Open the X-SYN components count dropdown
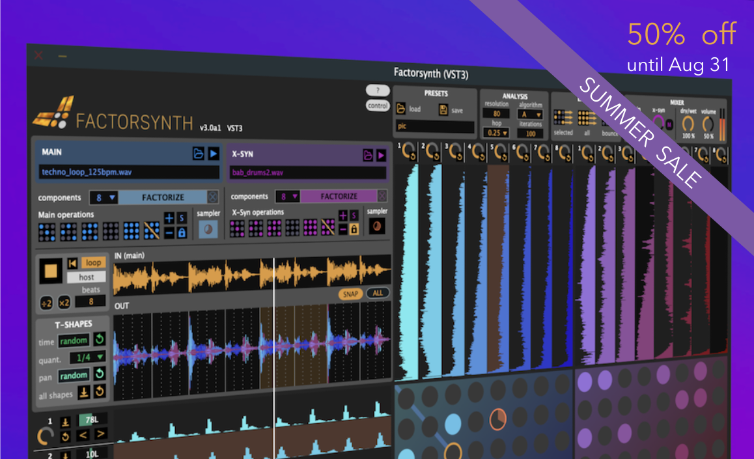Image resolution: width=754 pixels, height=459 pixels. (288, 196)
